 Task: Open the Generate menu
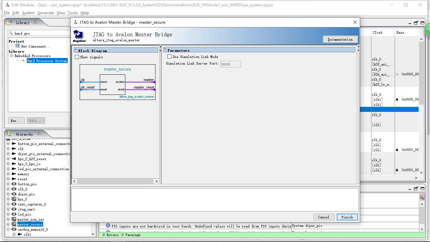pos(46,13)
